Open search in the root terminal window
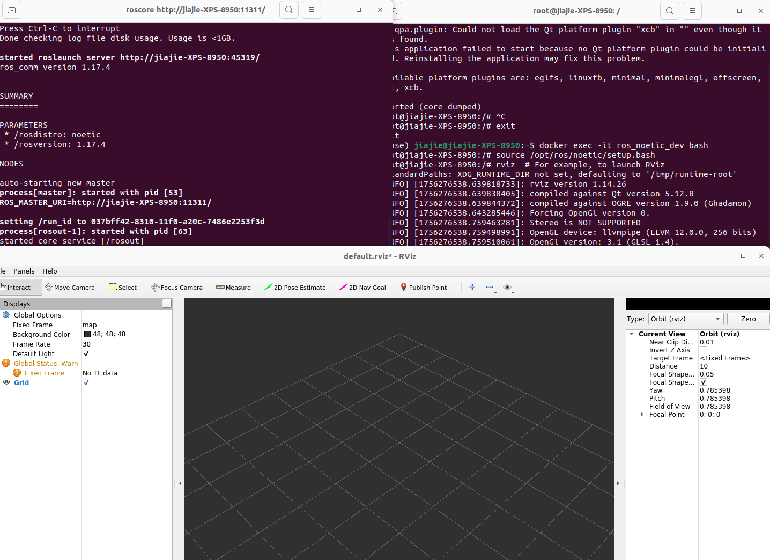Viewport: 770px width, 560px height. point(670,10)
